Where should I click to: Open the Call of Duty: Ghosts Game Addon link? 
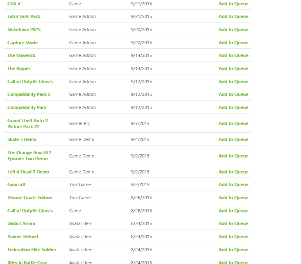pyautogui.click(x=30, y=82)
